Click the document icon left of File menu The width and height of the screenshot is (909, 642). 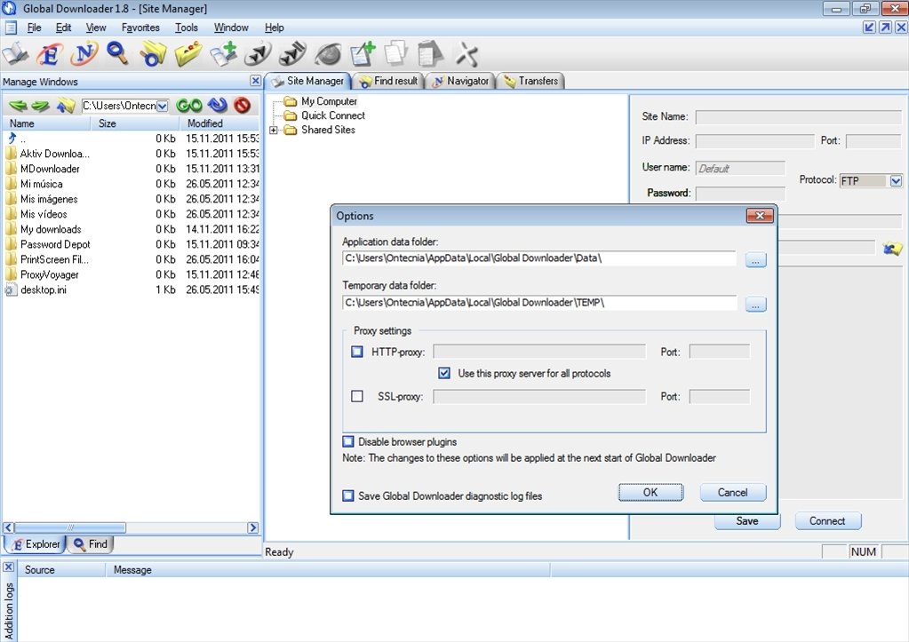click(x=11, y=28)
